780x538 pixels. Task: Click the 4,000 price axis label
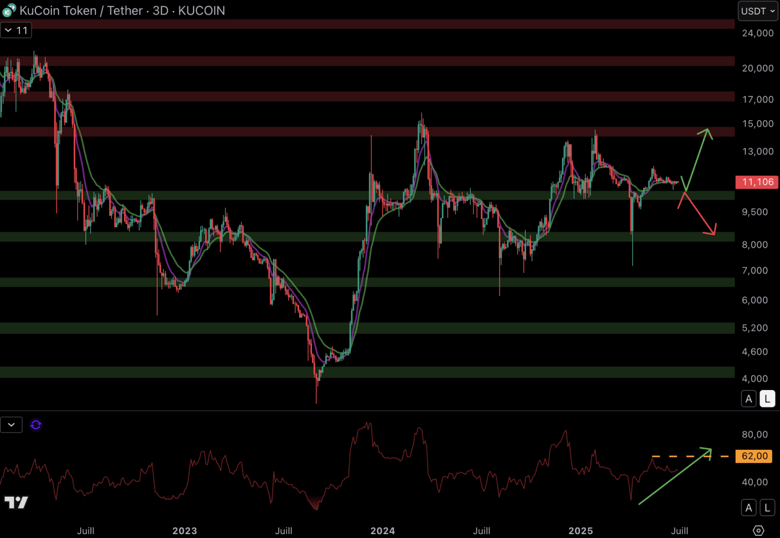[755, 379]
